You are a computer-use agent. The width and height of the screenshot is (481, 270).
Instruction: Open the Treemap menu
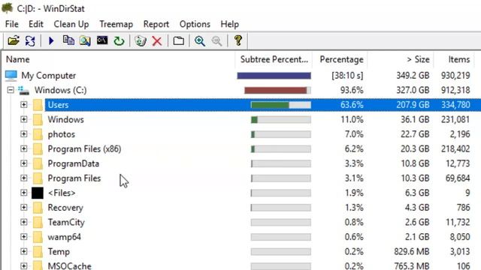116,24
